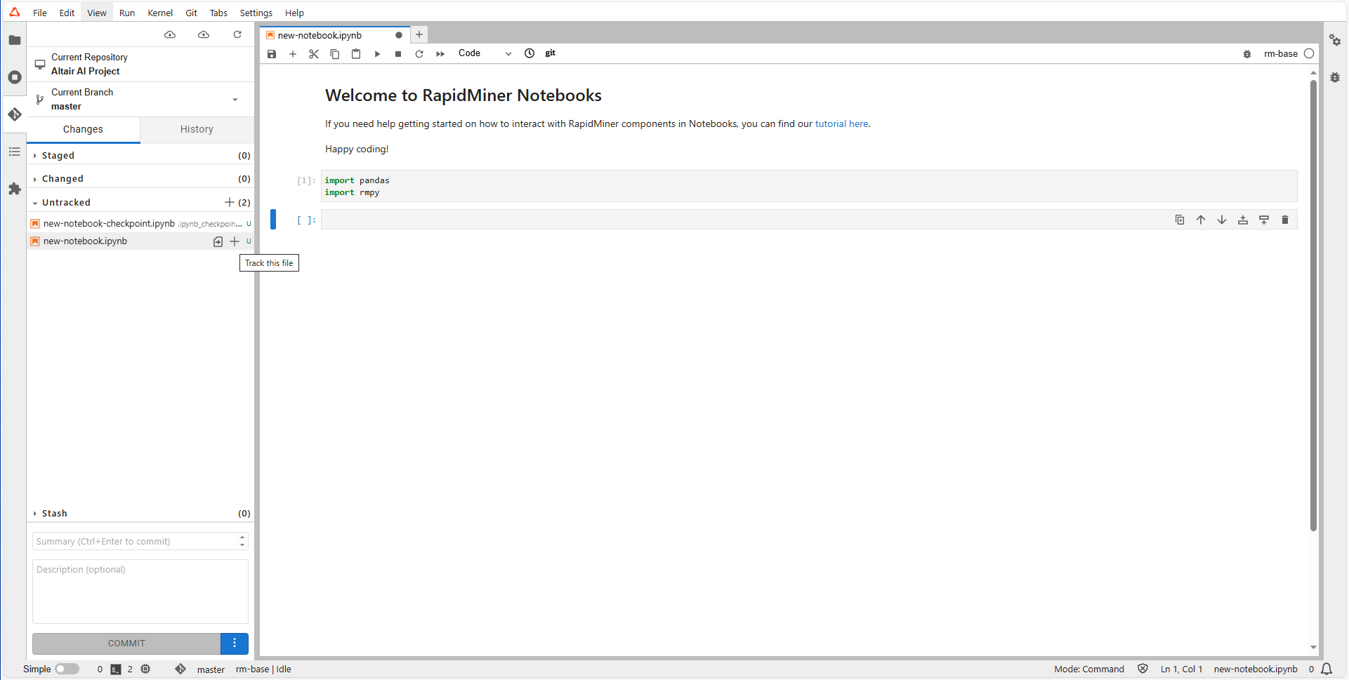Open a new launcher tab with plus
This screenshot has width=1349, height=680.
(x=419, y=34)
